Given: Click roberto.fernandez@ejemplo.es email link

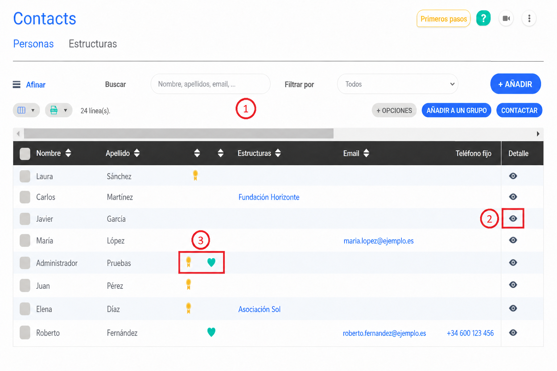Looking at the screenshot, I should [384, 333].
